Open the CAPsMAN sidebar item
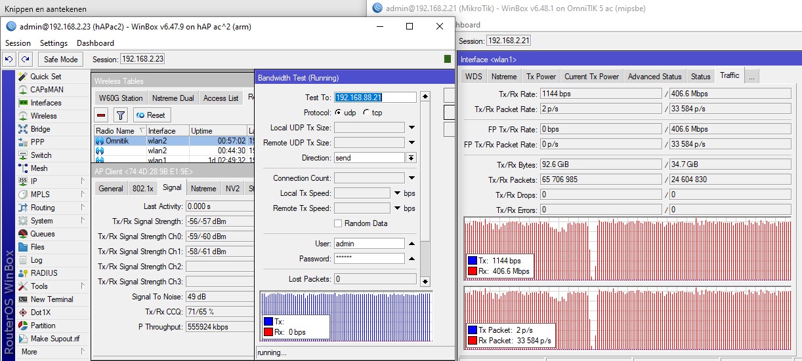This screenshot has width=802, height=361. coord(47,90)
